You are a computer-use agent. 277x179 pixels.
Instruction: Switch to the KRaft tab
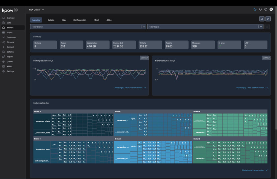pos(96,20)
